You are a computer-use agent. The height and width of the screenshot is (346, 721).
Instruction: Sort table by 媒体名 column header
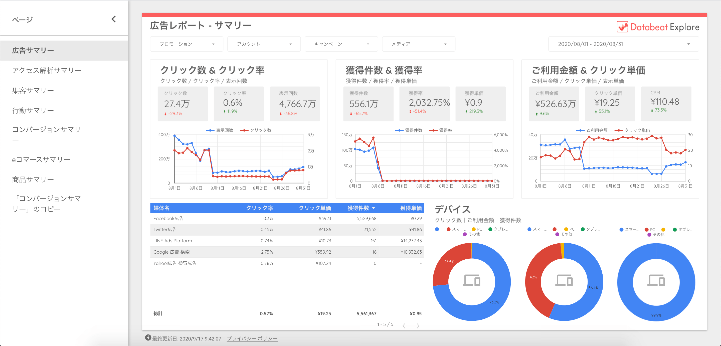[x=161, y=208]
